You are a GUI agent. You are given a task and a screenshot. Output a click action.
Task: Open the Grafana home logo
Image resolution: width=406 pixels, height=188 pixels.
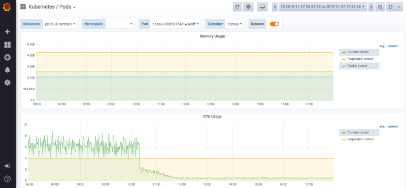pyautogui.click(x=7, y=7)
